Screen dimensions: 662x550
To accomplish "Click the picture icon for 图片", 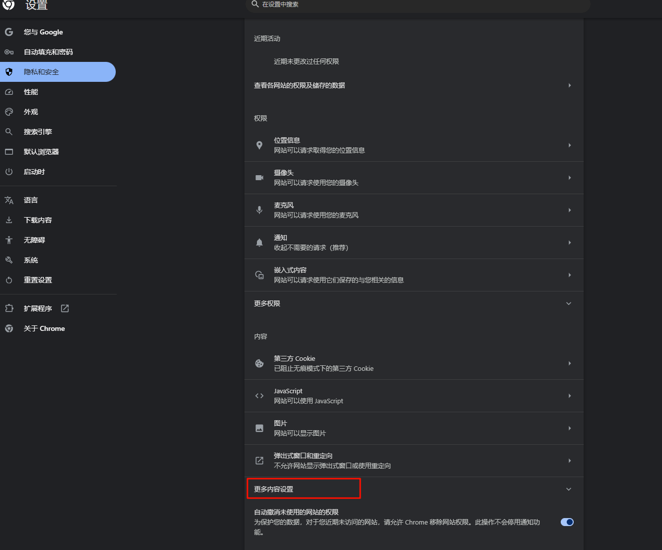I will pyautogui.click(x=259, y=428).
